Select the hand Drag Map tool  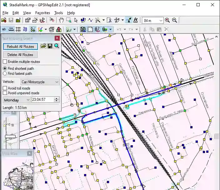[x=61, y=20]
